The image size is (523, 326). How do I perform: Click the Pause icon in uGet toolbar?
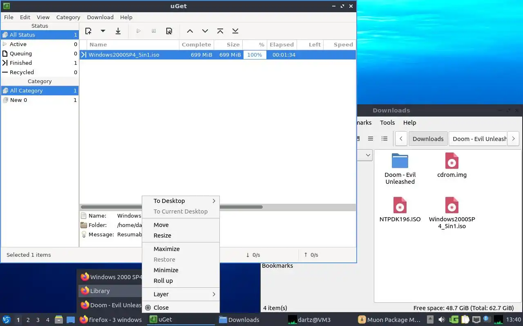[154, 31]
